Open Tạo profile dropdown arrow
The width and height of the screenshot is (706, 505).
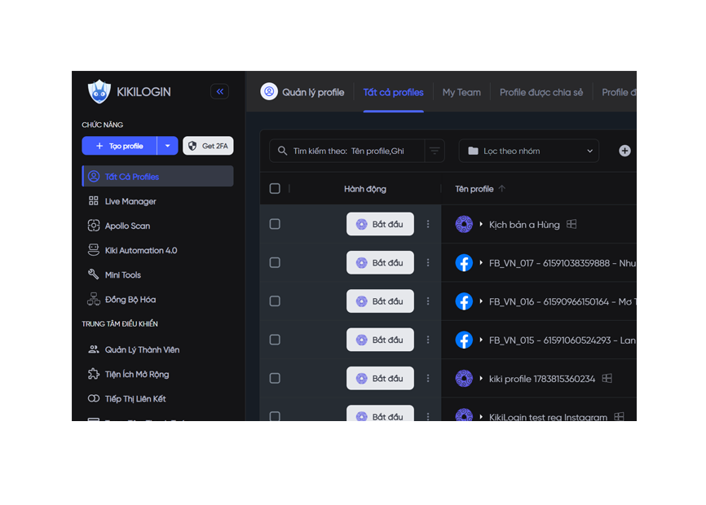tap(167, 146)
